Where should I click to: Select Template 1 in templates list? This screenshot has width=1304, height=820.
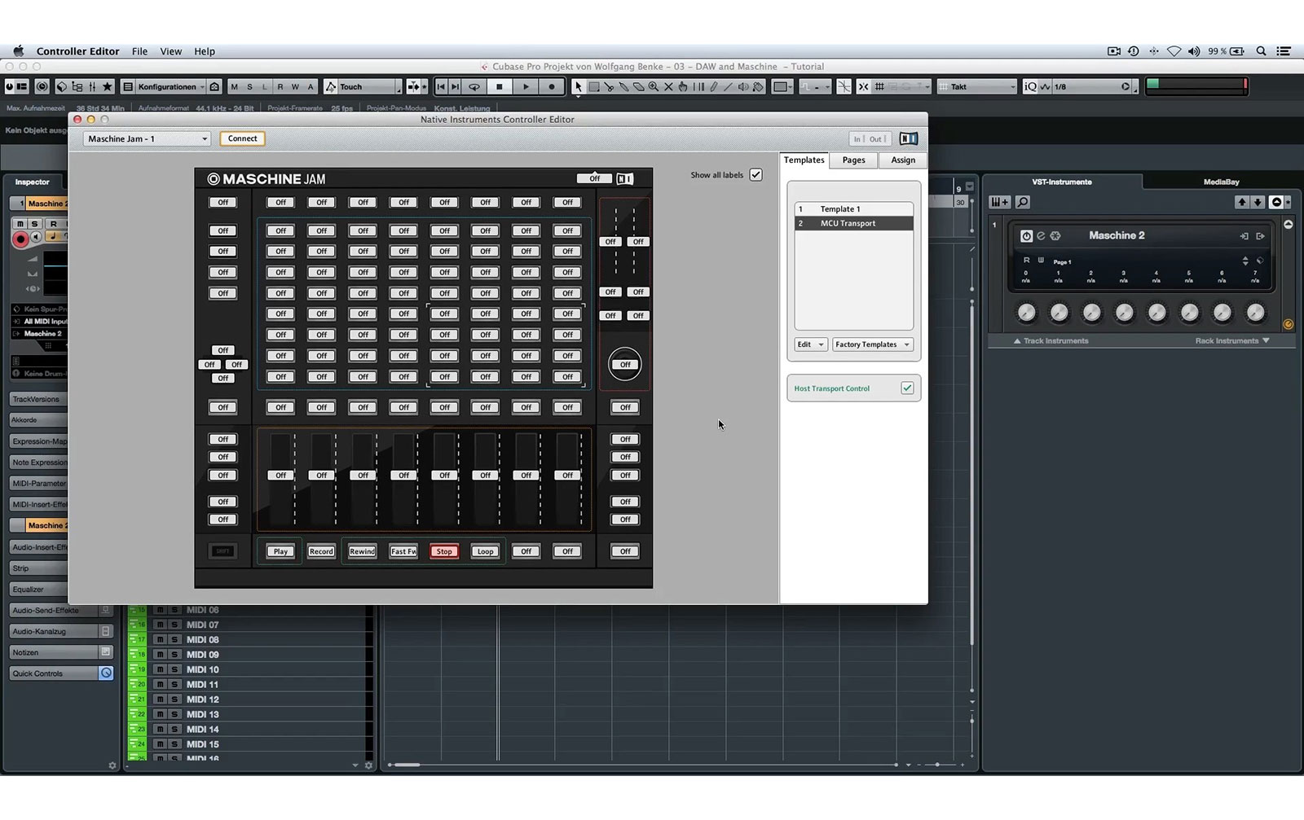(x=853, y=209)
